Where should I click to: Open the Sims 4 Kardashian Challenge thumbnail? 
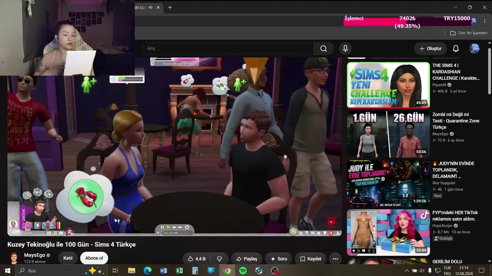coord(388,85)
